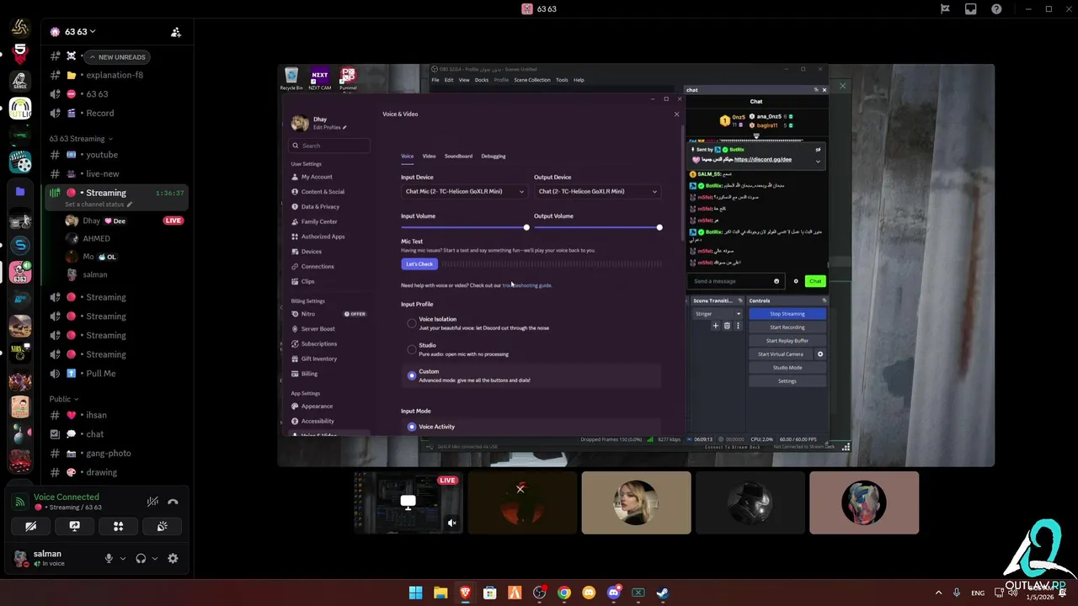Click Start Recording in OBS Controls
The width and height of the screenshot is (1078, 606).
click(787, 327)
